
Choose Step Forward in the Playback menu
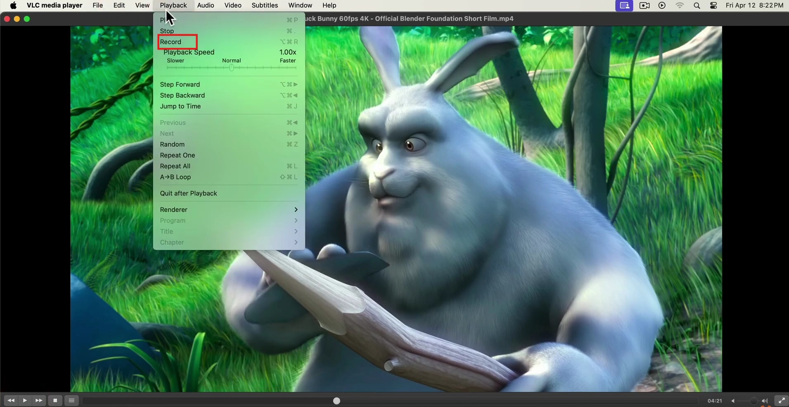tap(229, 85)
